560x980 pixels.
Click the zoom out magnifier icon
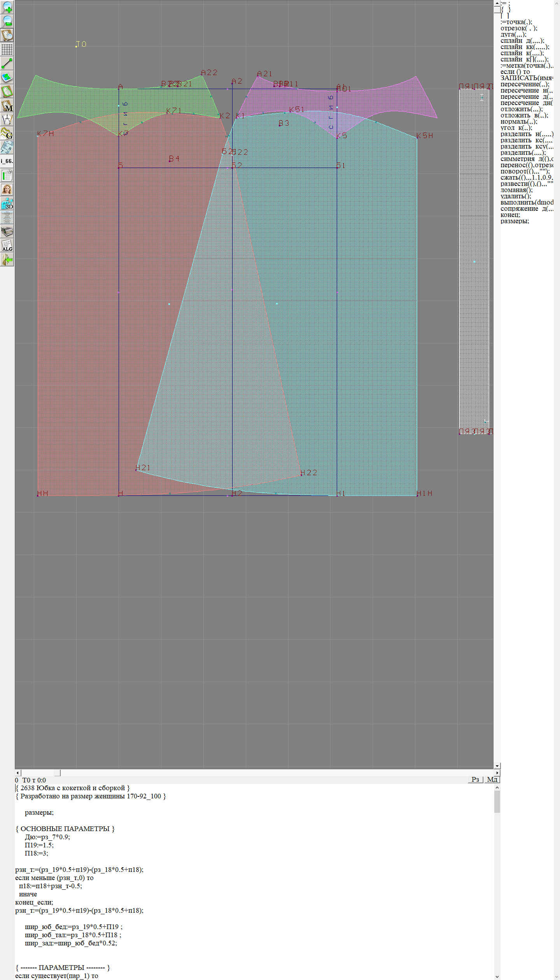[7, 21]
